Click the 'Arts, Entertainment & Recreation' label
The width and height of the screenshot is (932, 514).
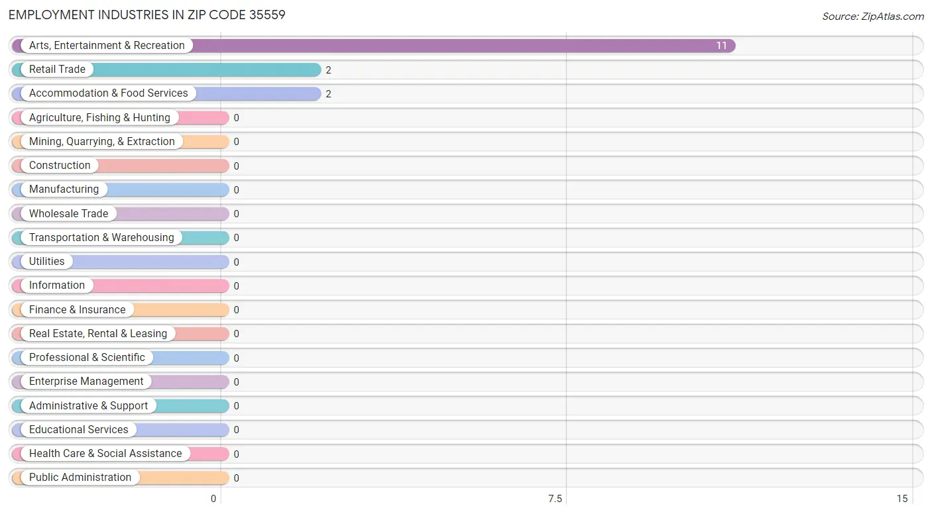(107, 46)
